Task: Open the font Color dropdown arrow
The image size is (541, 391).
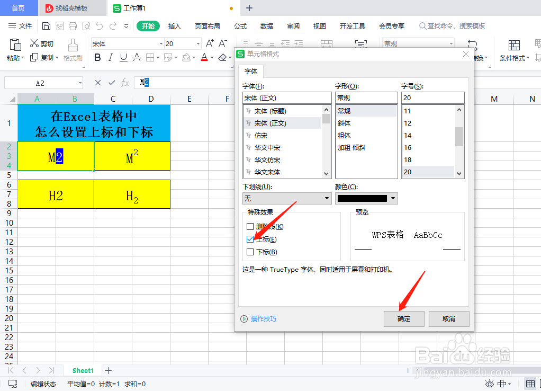Action: click(x=393, y=198)
